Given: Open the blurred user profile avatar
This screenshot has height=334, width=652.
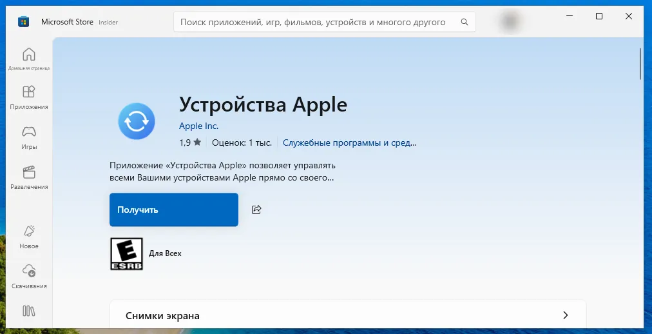Looking at the screenshot, I should coord(510,21).
